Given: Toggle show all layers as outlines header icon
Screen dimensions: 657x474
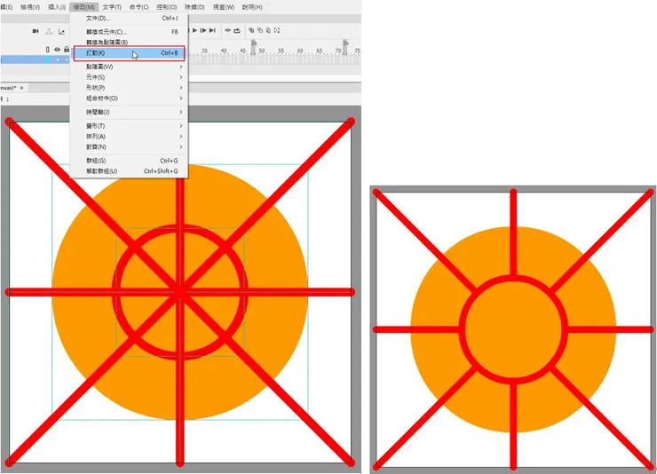Looking at the screenshot, I should (48, 50).
